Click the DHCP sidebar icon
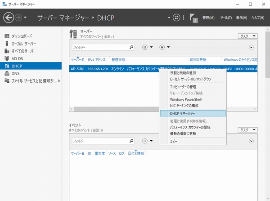Image resolution: width=270 pixels, height=201 pixels. point(7,66)
